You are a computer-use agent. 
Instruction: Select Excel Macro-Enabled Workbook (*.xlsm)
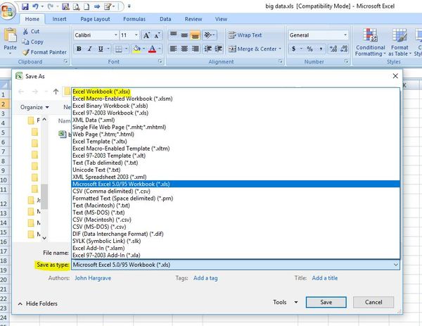point(236,99)
